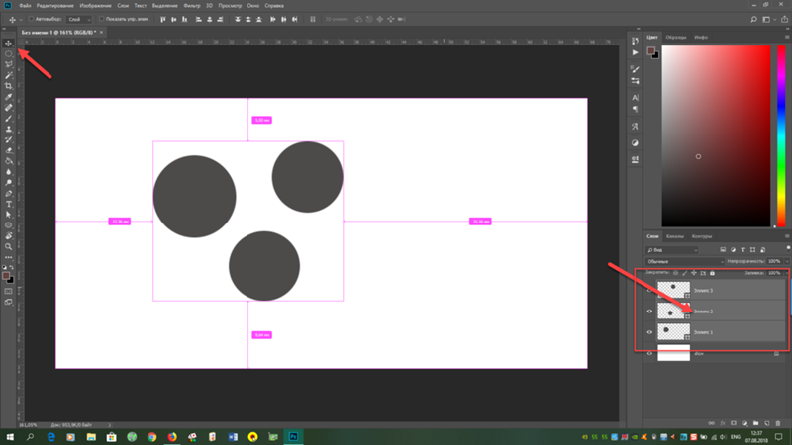Viewport: 792px width, 445px height.
Task: Click the lock position icon in Layers panel
Action: coord(693,273)
